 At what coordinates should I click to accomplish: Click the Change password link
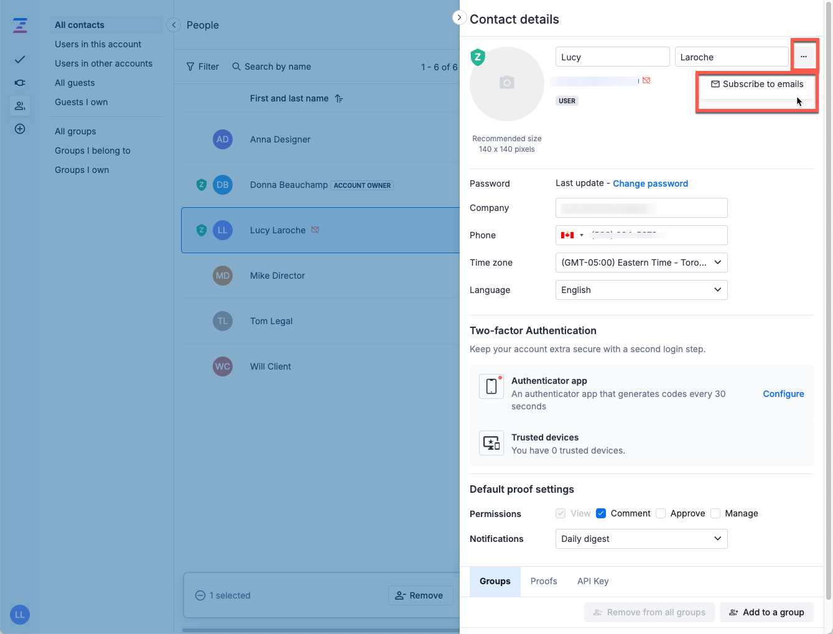(x=650, y=184)
